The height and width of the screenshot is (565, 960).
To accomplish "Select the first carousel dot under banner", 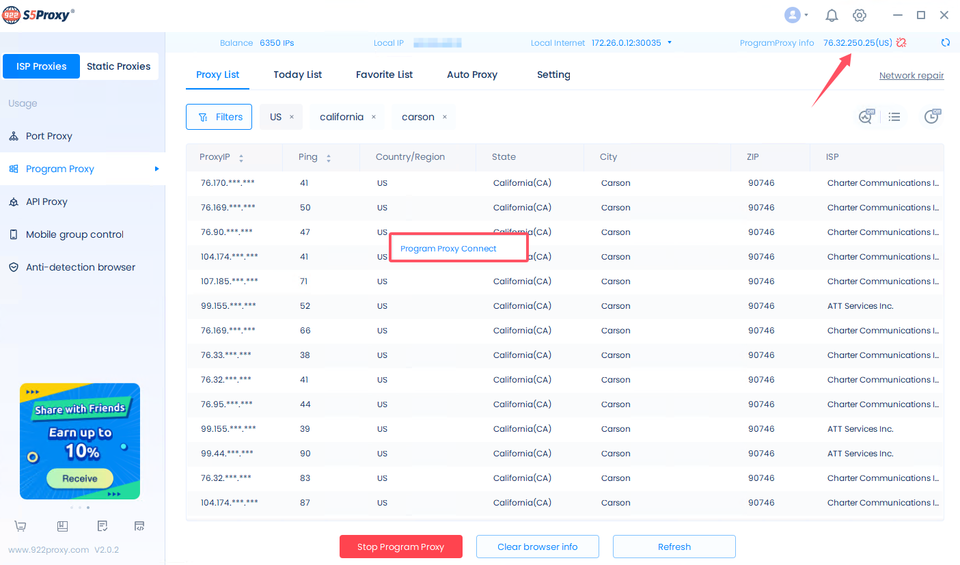I will [72, 508].
